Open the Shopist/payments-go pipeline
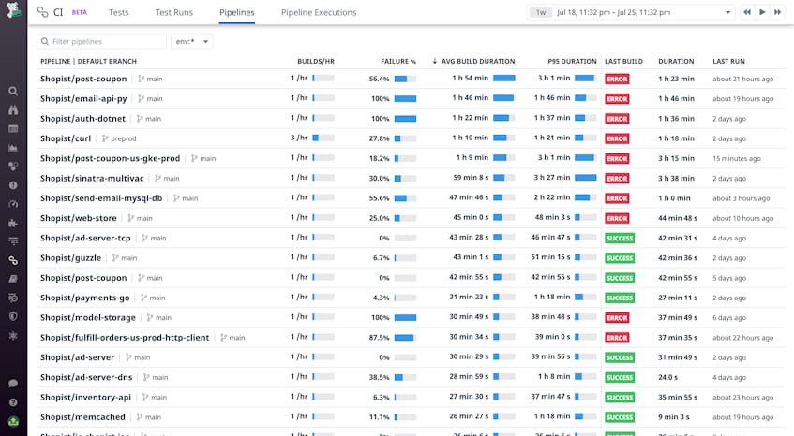794x436 pixels. tap(85, 298)
